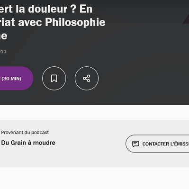The image size is (189, 189).
Task: Click the grey podcast information banner
Action: (94, 144)
